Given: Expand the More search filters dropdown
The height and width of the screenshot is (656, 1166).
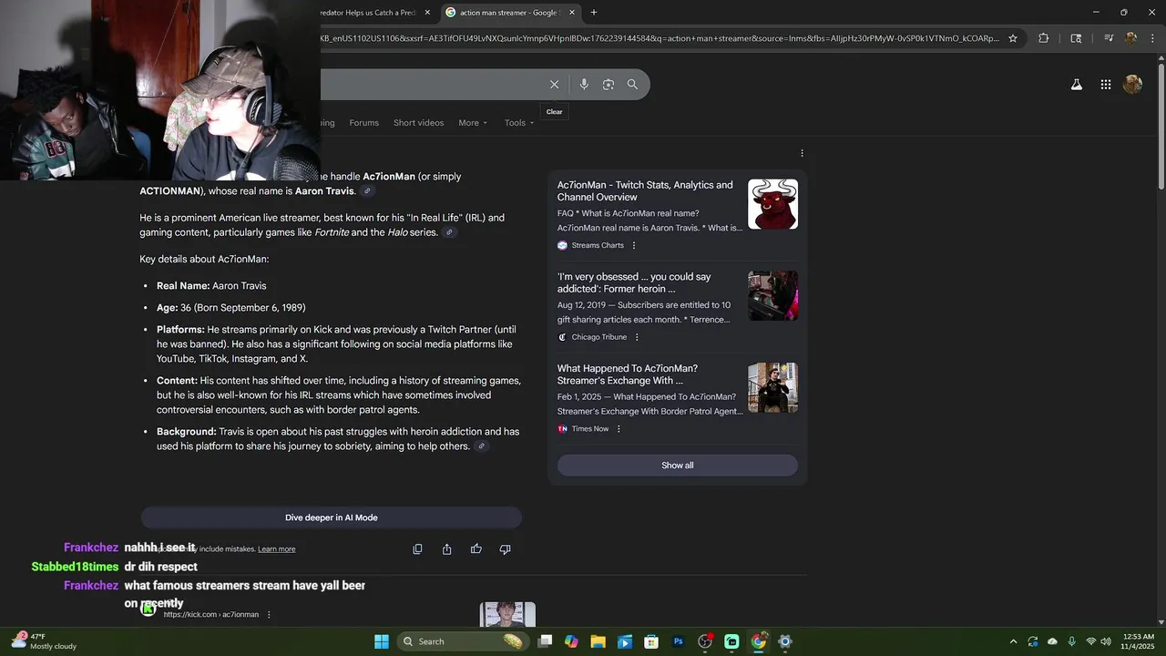Looking at the screenshot, I should pos(473,123).
